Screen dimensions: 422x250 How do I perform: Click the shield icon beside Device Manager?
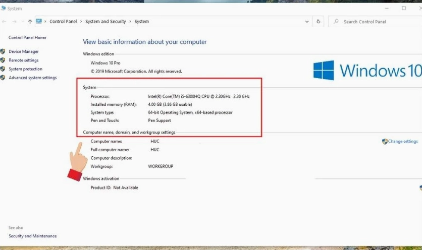coord(3,51)
